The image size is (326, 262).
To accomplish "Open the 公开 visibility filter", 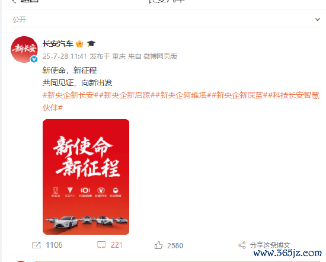I will click(20, 20).
